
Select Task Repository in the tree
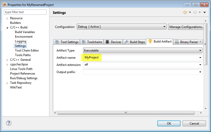tap(21, 83)
